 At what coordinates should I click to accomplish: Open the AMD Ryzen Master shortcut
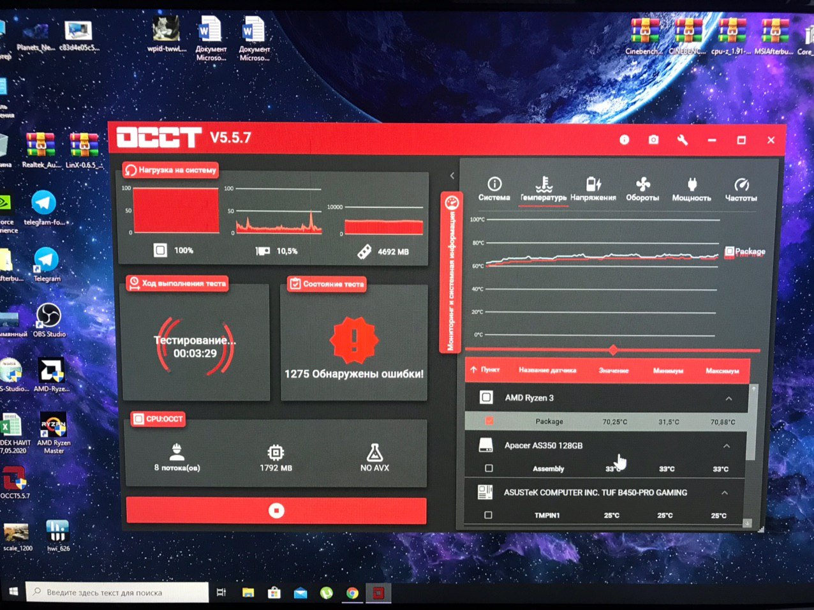pos(54,433)
